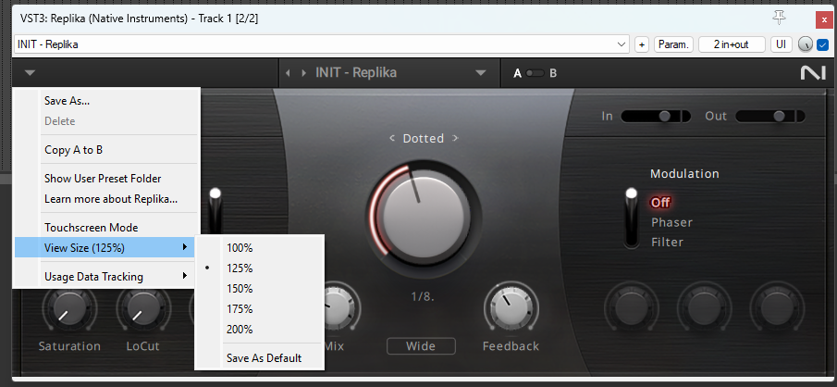Go to next preset arrow
Viewport: 837px width, 387px height.
304,73
